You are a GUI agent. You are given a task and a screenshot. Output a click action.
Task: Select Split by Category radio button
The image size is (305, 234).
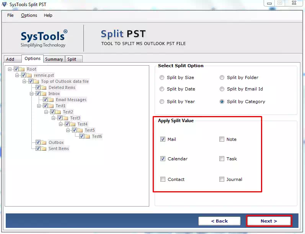[222, 102]
